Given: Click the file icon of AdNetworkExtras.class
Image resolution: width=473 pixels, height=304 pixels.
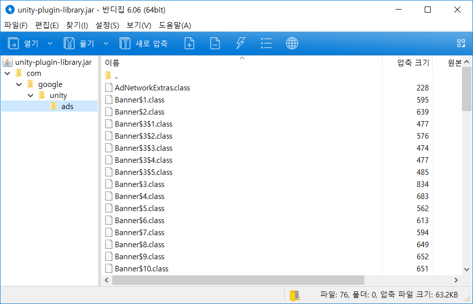Looking at the screenshot, I should coord(109,87).
